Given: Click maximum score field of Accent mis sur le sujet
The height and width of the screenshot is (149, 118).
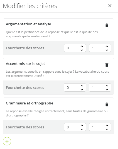Looking at the screenshot, I should pos(100,87).
